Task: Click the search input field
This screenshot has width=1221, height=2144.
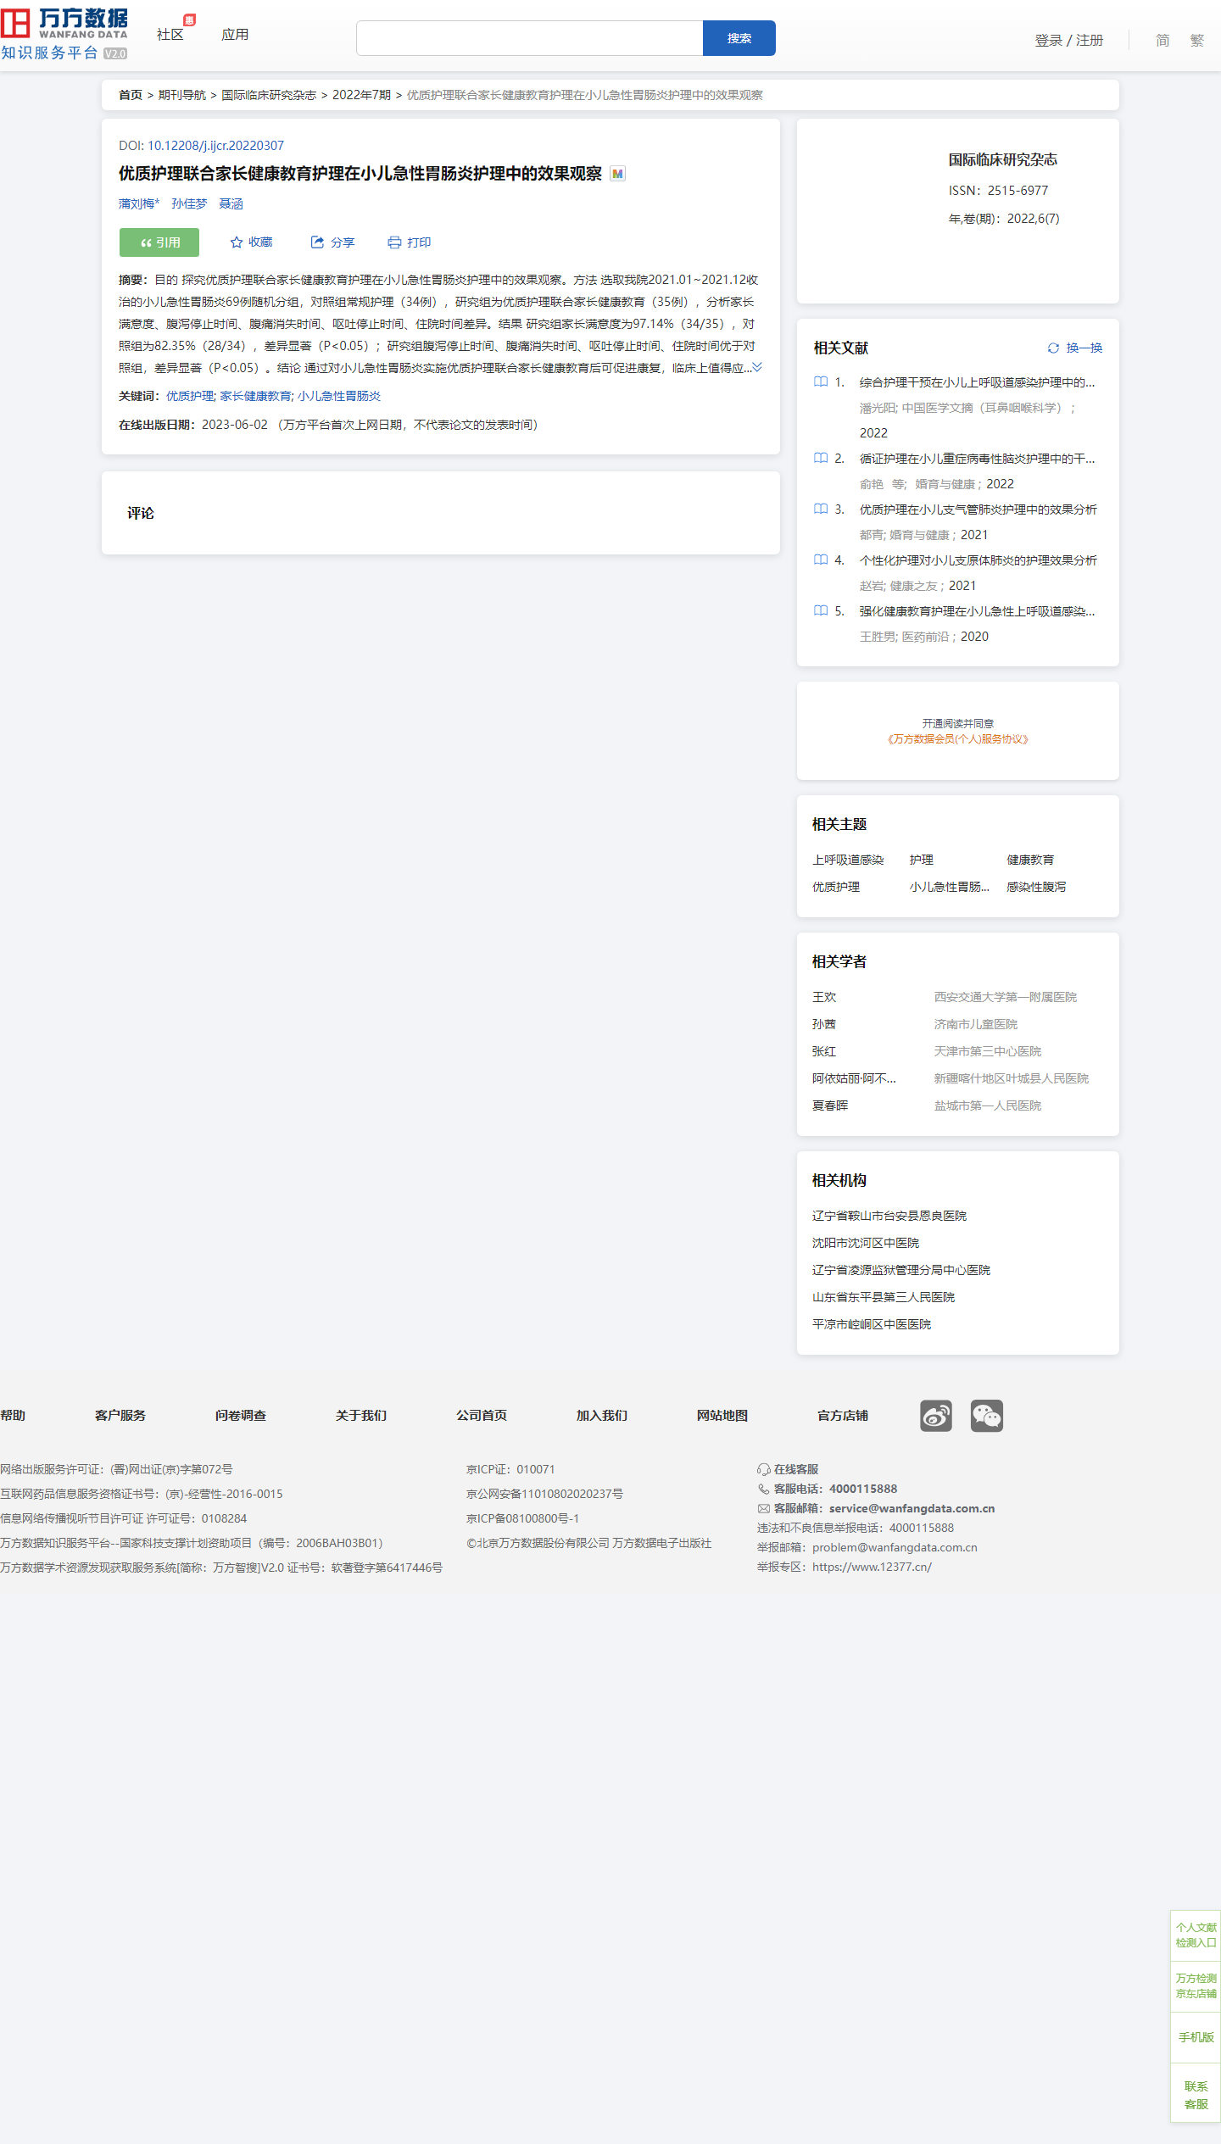Action: tap(529, 38)
